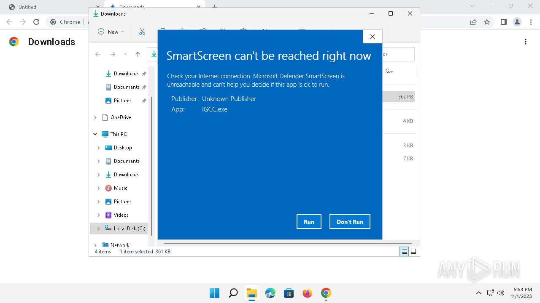Click the Cut scissors icon in Explorer
The width and height of the screenshot is (540, 303).
pos(142,32)
